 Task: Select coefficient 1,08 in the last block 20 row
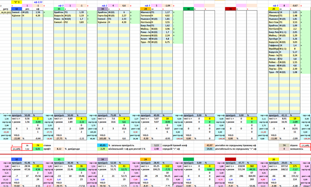click(295, 72)
